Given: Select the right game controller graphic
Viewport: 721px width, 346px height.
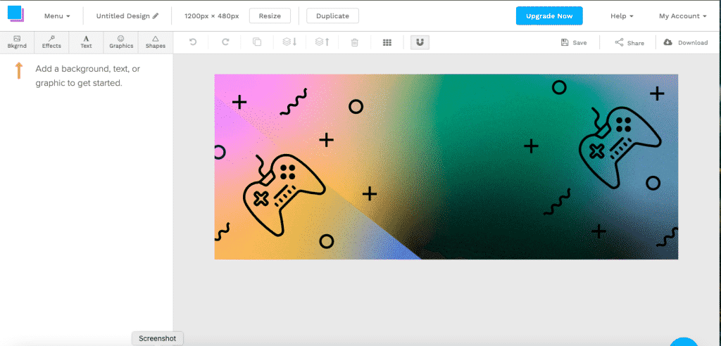Looking at the screenshot, I should [620, 147].
